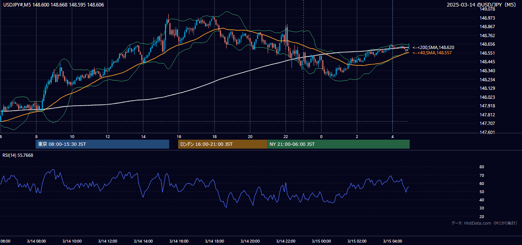Image resolution: width=522 pixels, height=245 pixels.
Task: Click the RSI 20 level label
Action: coord(482,216)
